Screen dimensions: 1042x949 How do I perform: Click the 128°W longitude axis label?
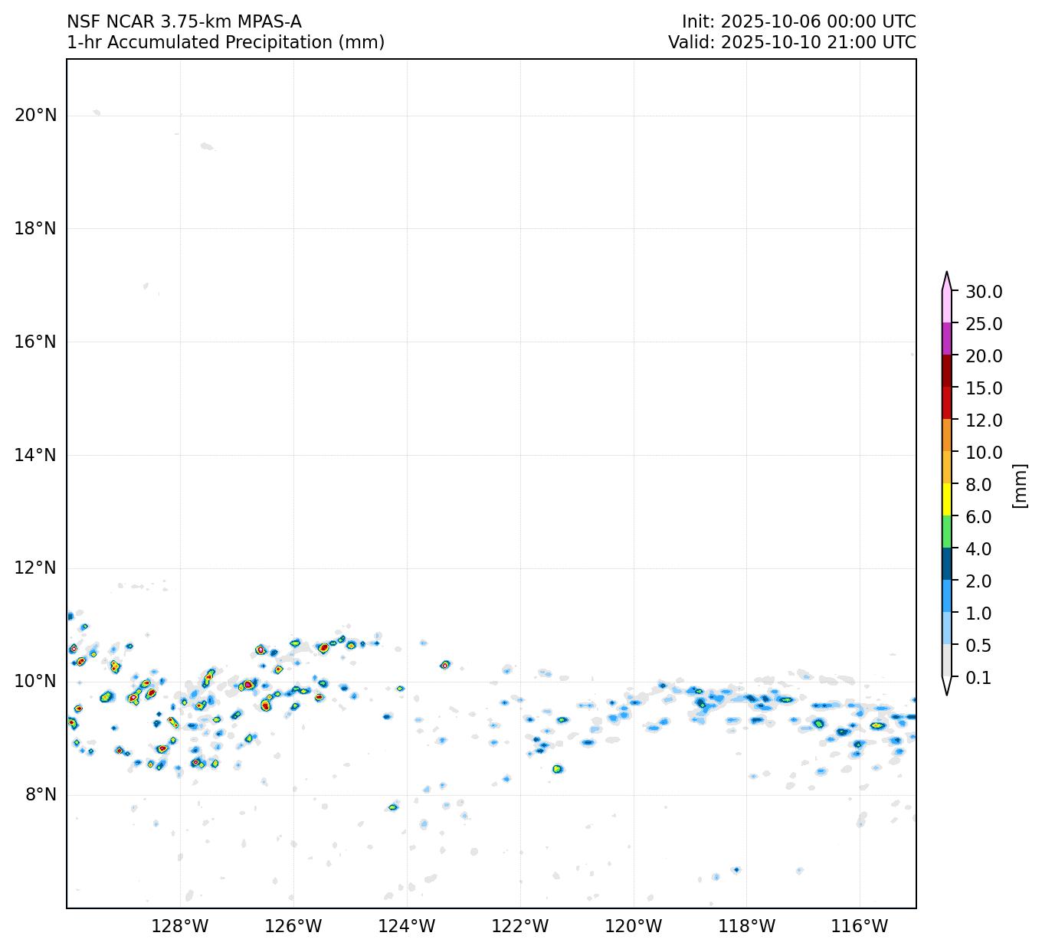tap(180, 927)
